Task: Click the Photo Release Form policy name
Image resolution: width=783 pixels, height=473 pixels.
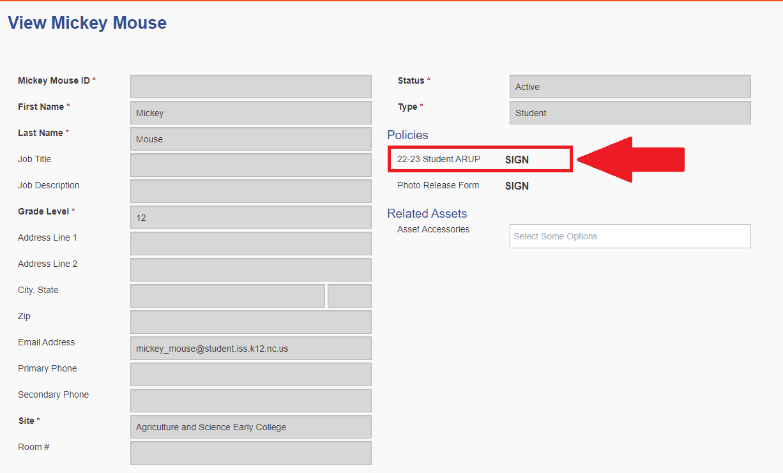Action: pos(438,185)
